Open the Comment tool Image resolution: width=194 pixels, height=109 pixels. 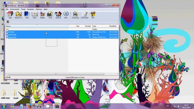(x=85, y=15)
